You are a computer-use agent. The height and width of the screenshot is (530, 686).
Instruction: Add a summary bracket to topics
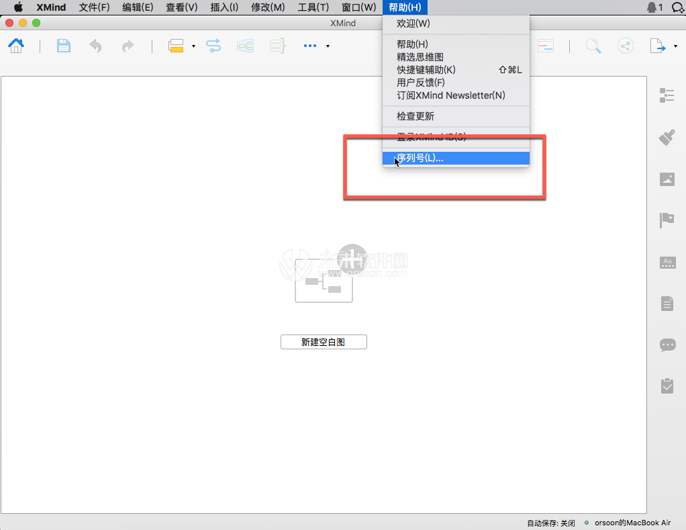click(277, 46)
